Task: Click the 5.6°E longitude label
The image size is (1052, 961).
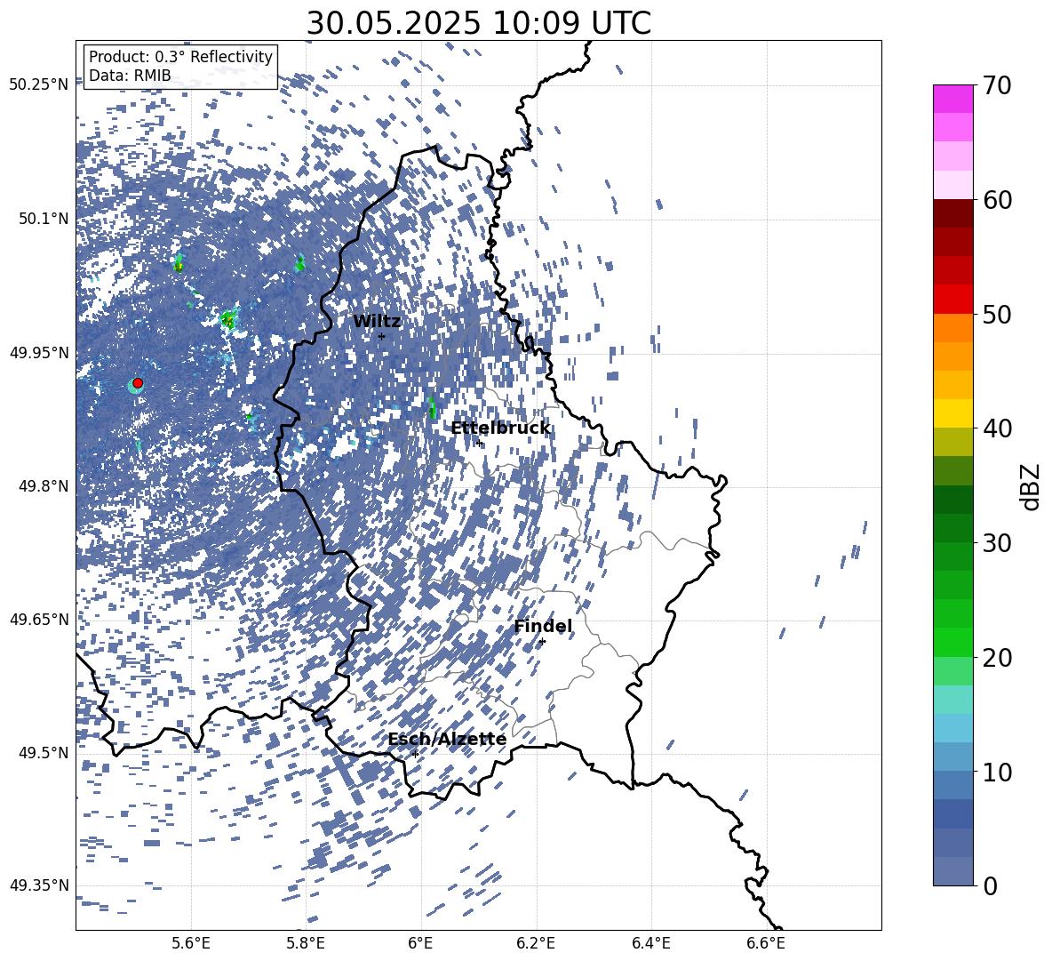Action: (190, 943)
